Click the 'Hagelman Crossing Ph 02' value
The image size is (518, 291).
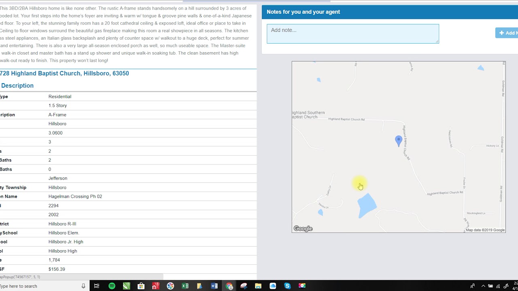pos(75,196)
